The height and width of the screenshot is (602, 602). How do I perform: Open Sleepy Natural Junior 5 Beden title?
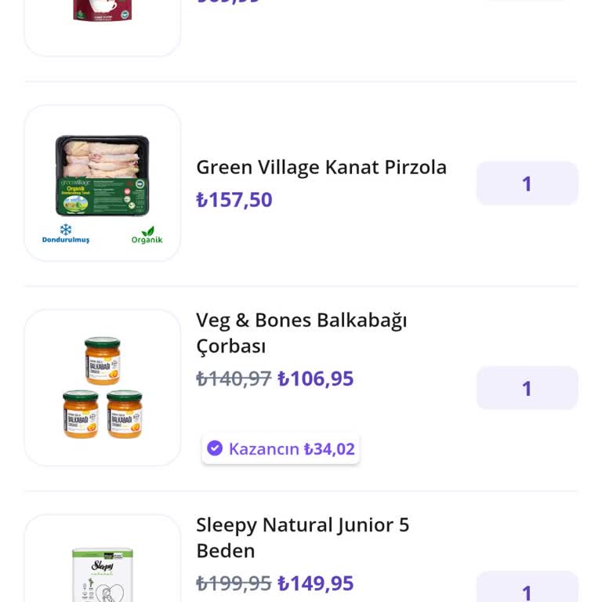pyautogui.click(x=303, y=538)
